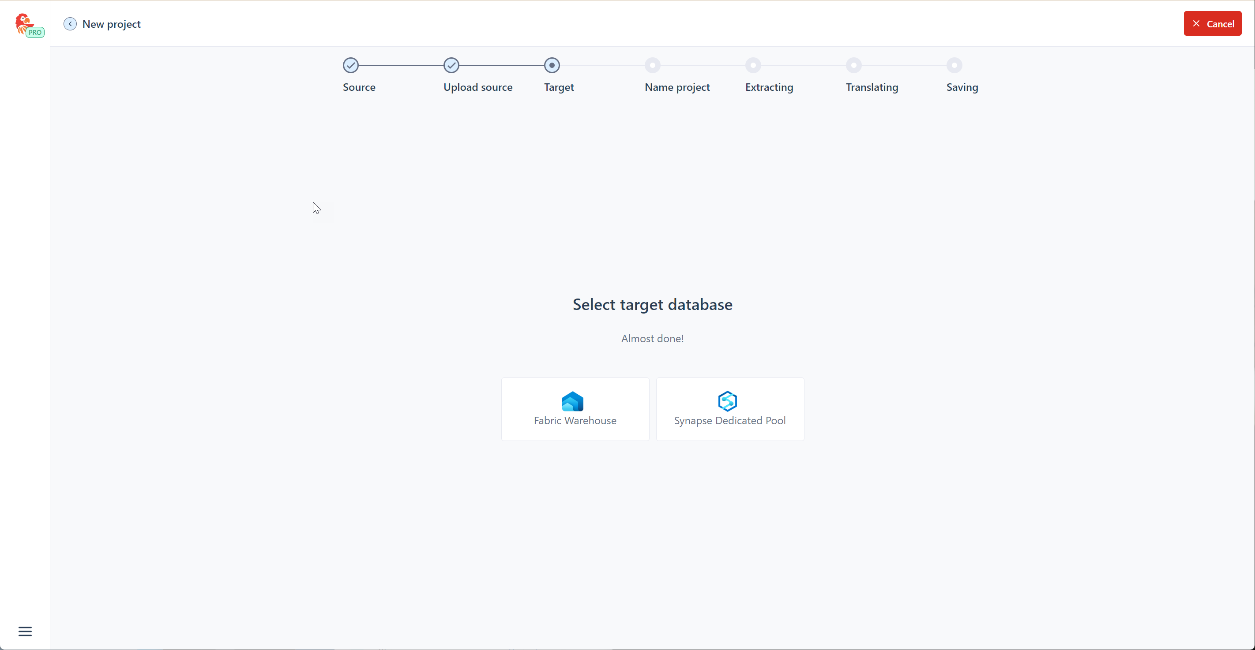
Task: Open the hamburger menu at bottom left
Action: click(x=25, y=631)
